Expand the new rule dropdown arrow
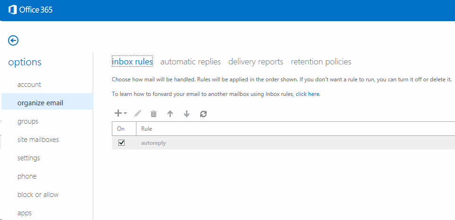 (x=126, y=114)
